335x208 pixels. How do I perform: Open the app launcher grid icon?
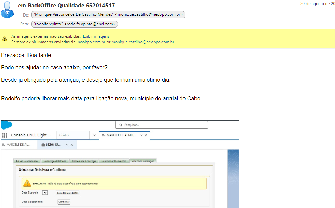[5, 135]
